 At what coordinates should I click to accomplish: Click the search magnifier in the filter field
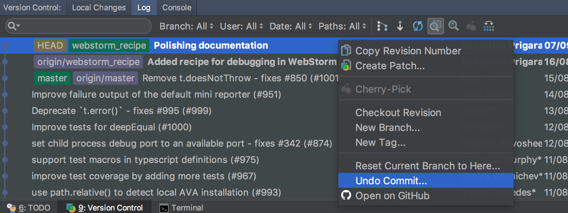13,26
